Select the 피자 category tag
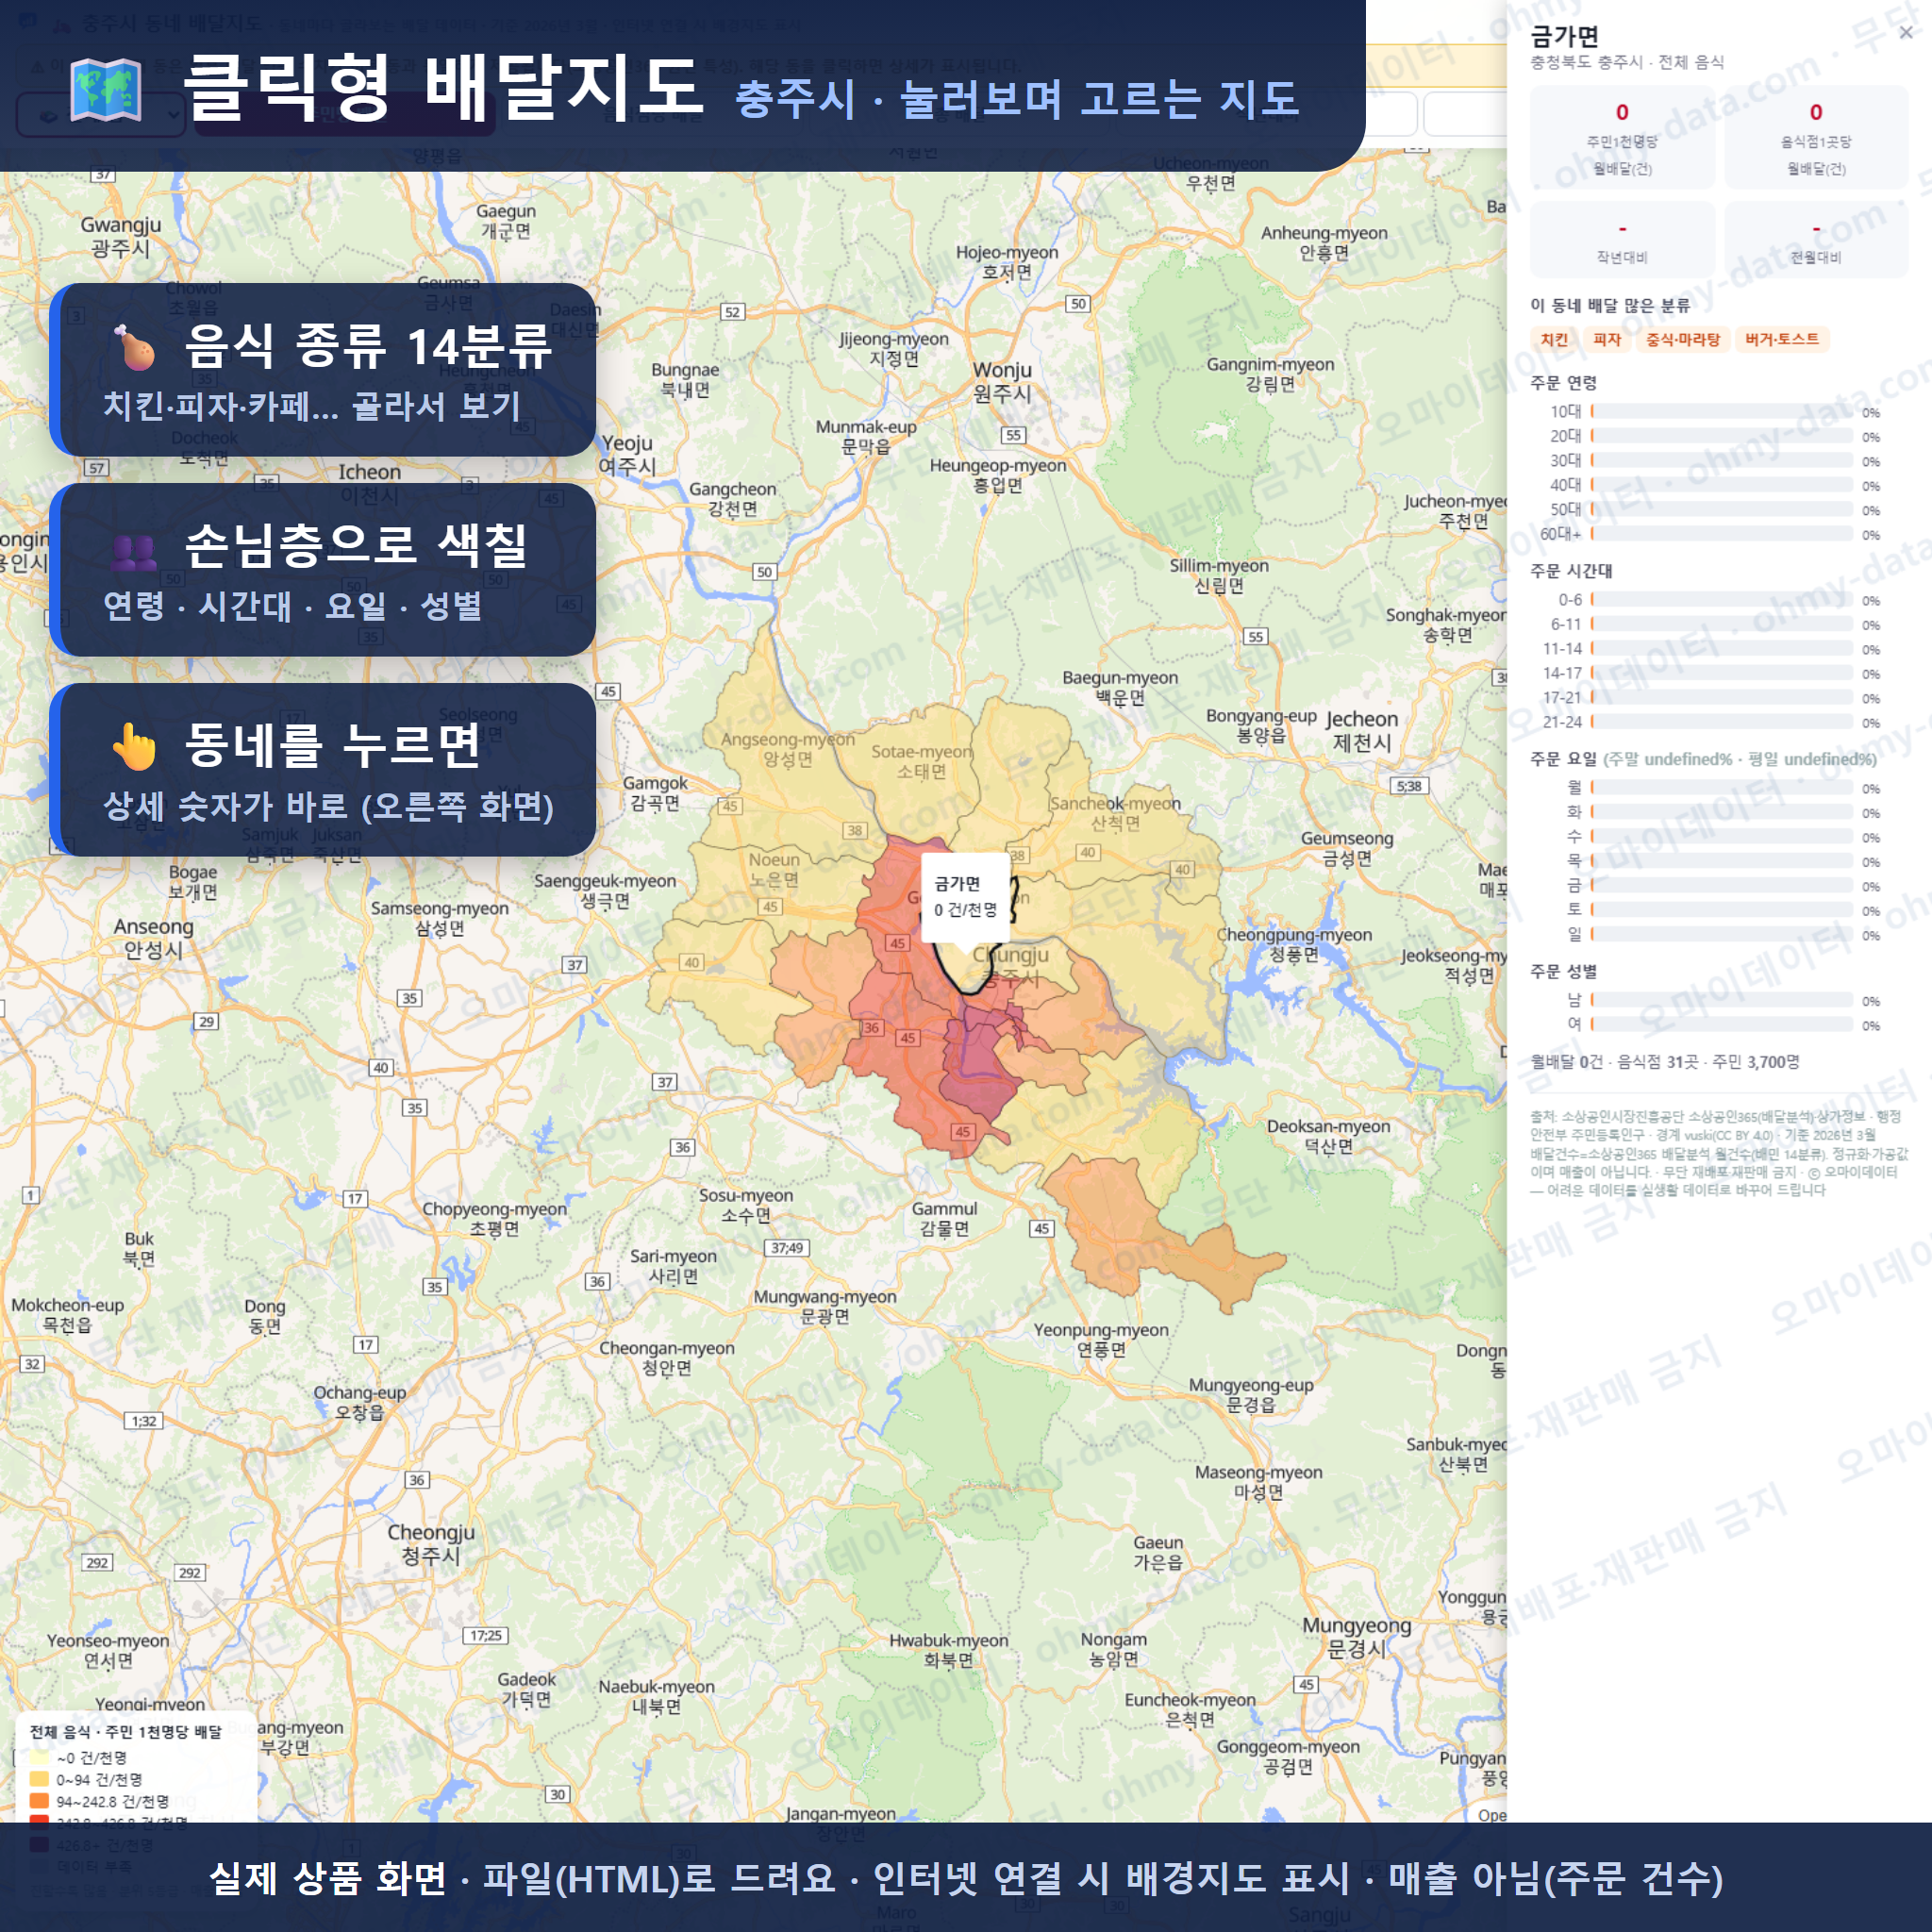 pos(1607,340)
